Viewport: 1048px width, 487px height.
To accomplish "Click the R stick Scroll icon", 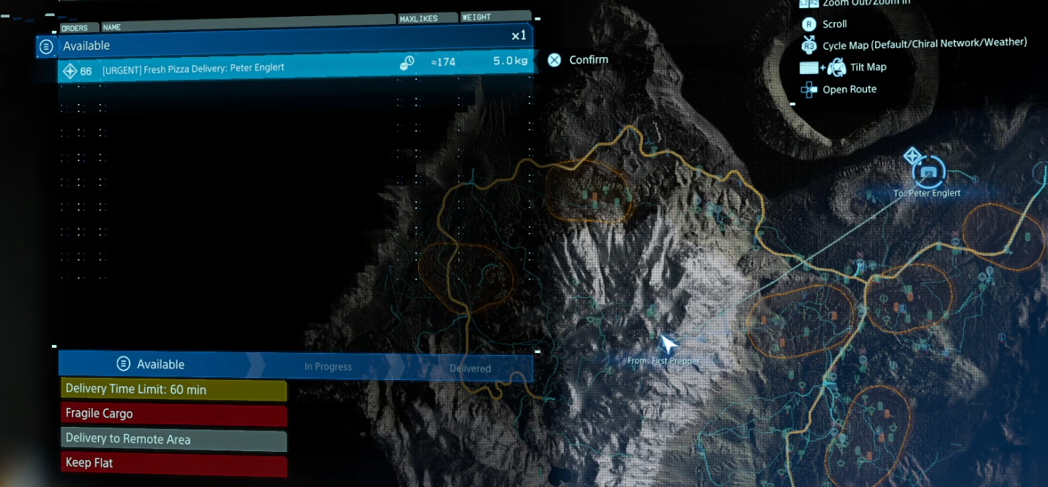I will click(x=809, y=24).
